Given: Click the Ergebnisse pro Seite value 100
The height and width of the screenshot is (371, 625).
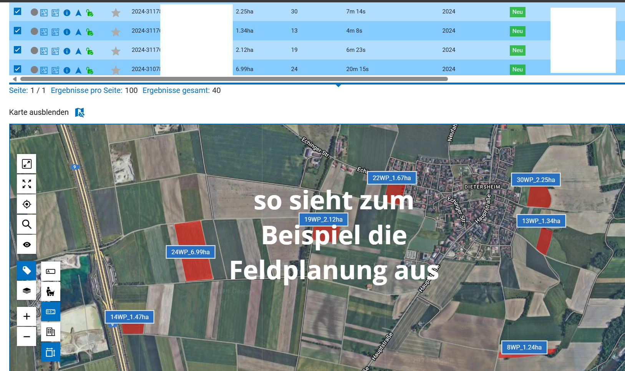Looking at the screenshot, I should [x=131, y=90].
